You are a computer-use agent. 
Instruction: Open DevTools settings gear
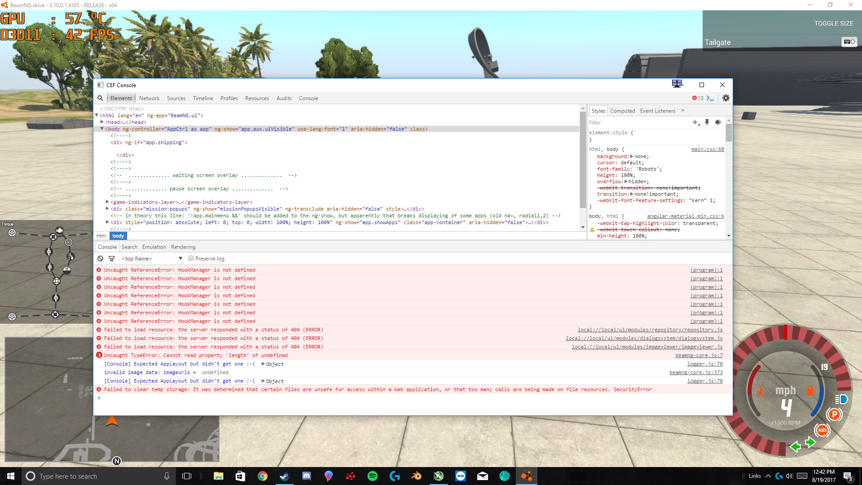click(726, 98)
